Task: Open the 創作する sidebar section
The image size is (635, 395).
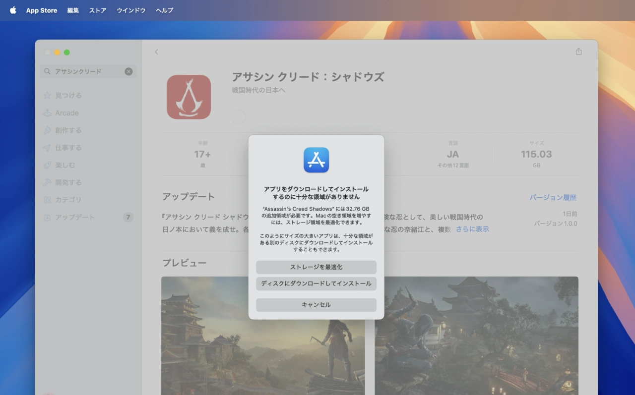Action: (x=88, y=130)
